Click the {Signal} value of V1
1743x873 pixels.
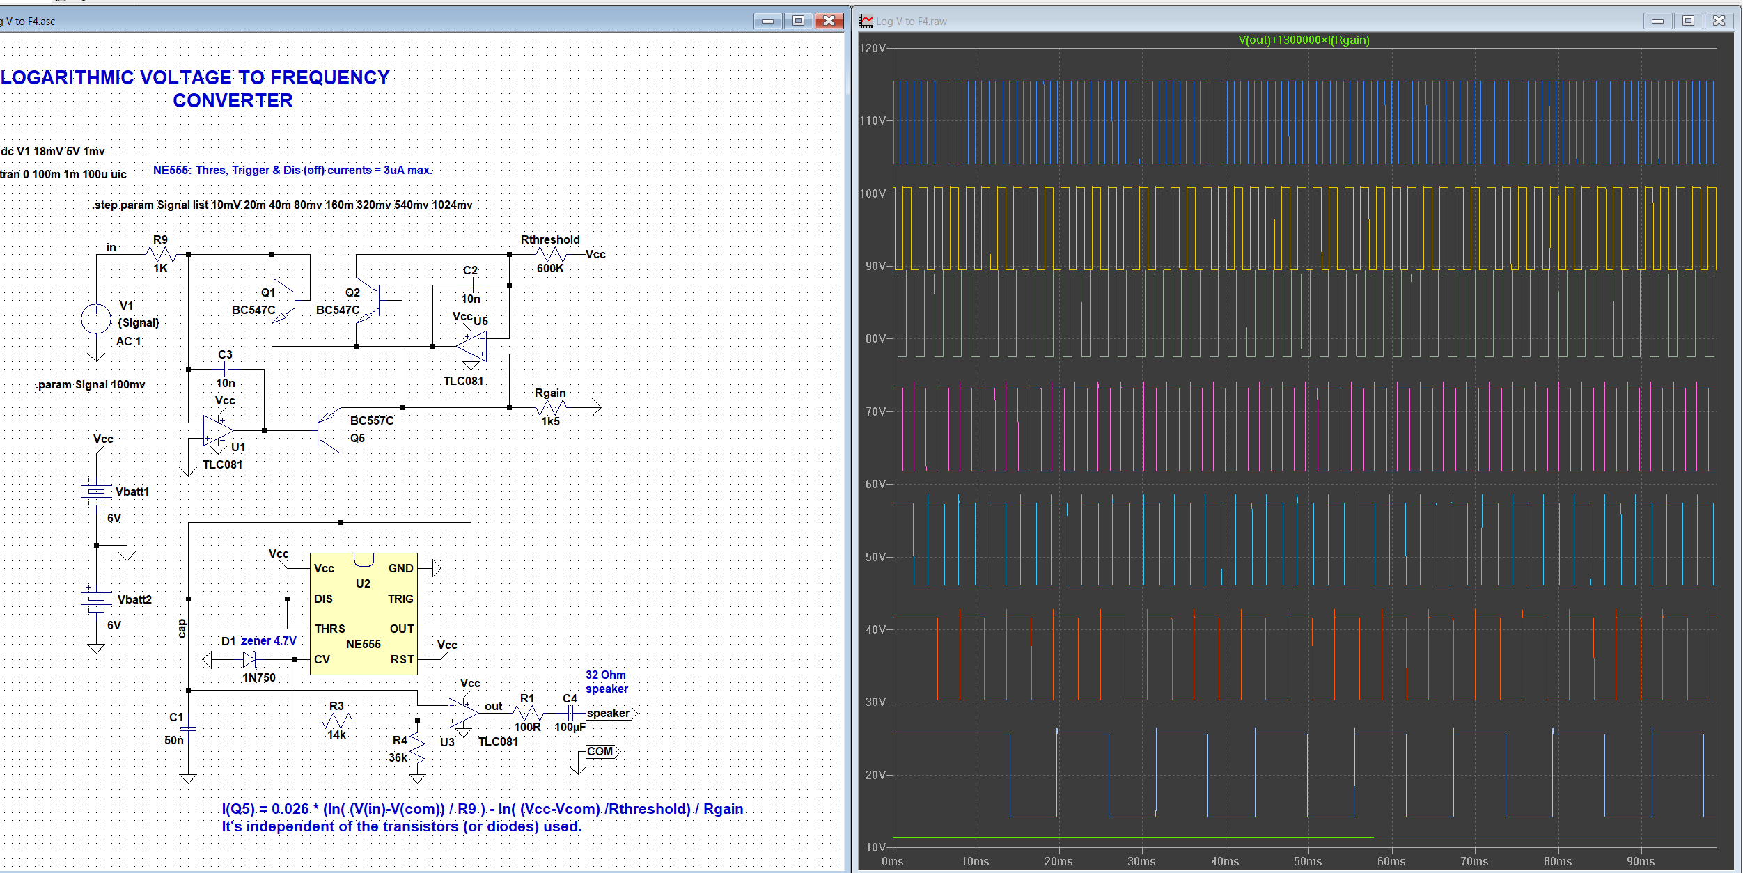[x=139, y=322]
